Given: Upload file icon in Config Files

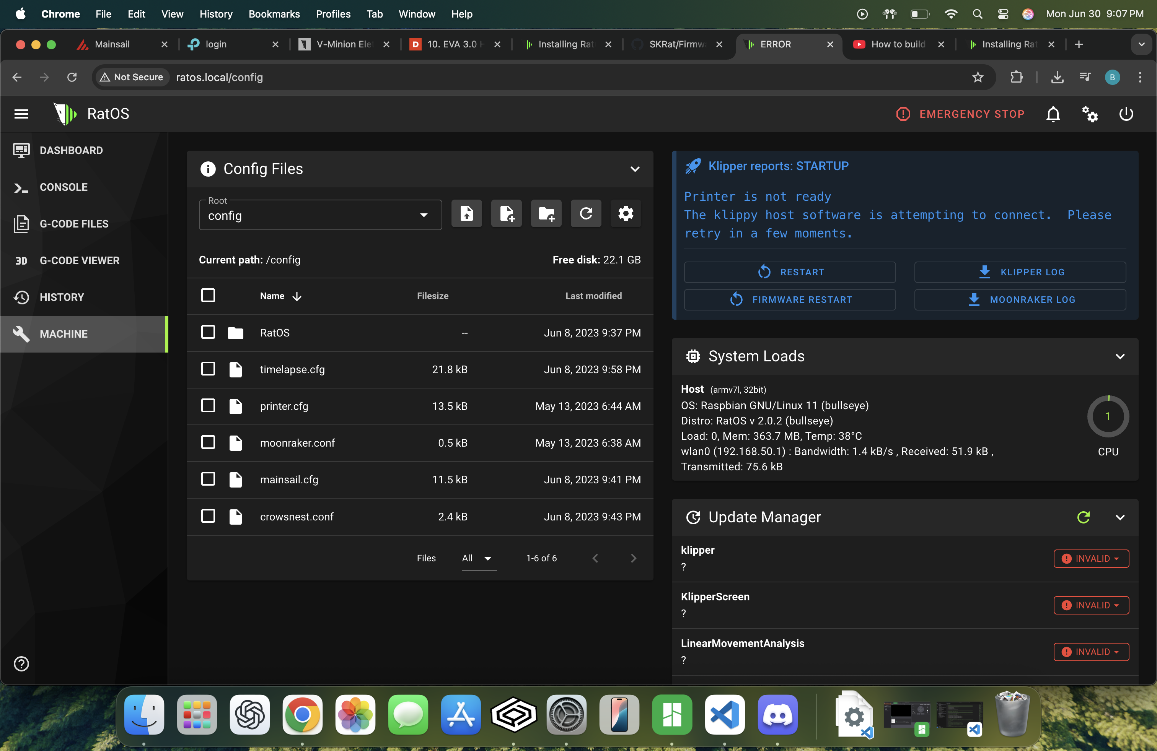Looking at the screenshot, I should click(x=467, y=213).
